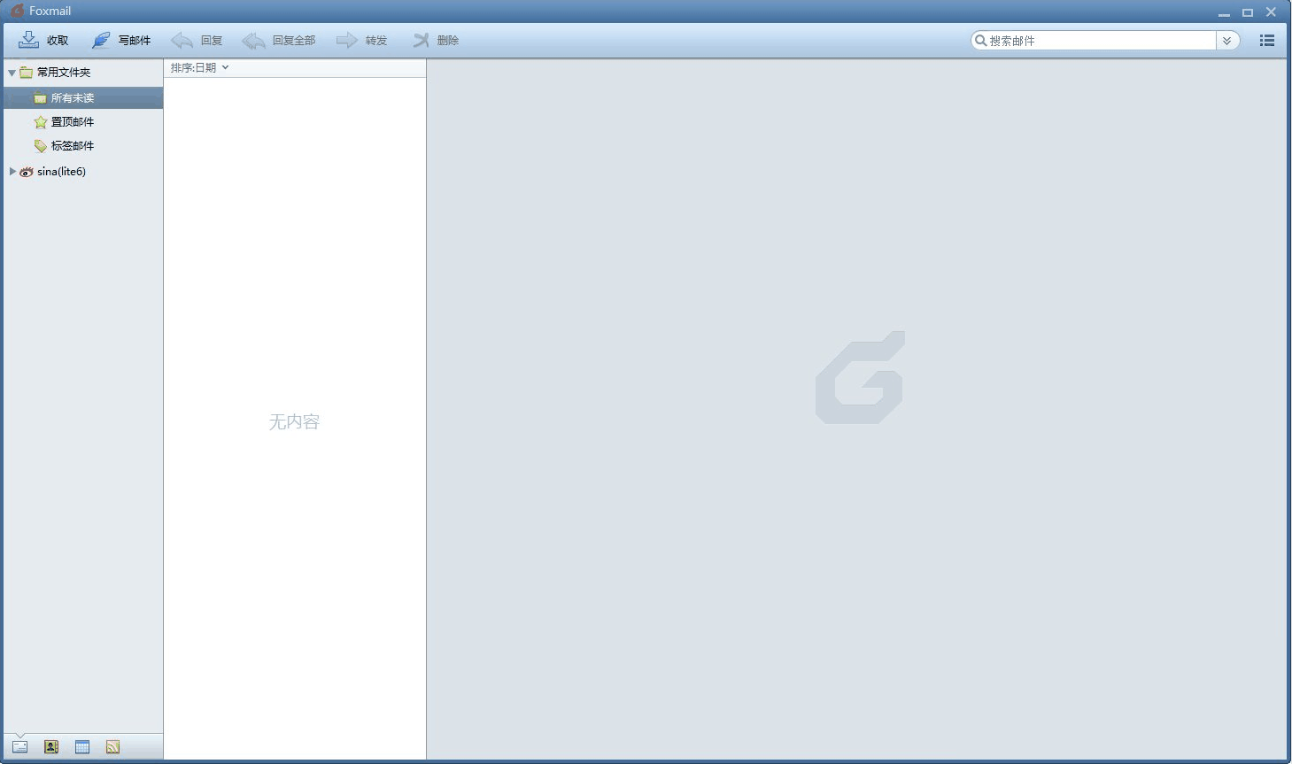1292x764 pixels.
Task: Click the 写邮件 compose icon
Action: tap(100, 39)
